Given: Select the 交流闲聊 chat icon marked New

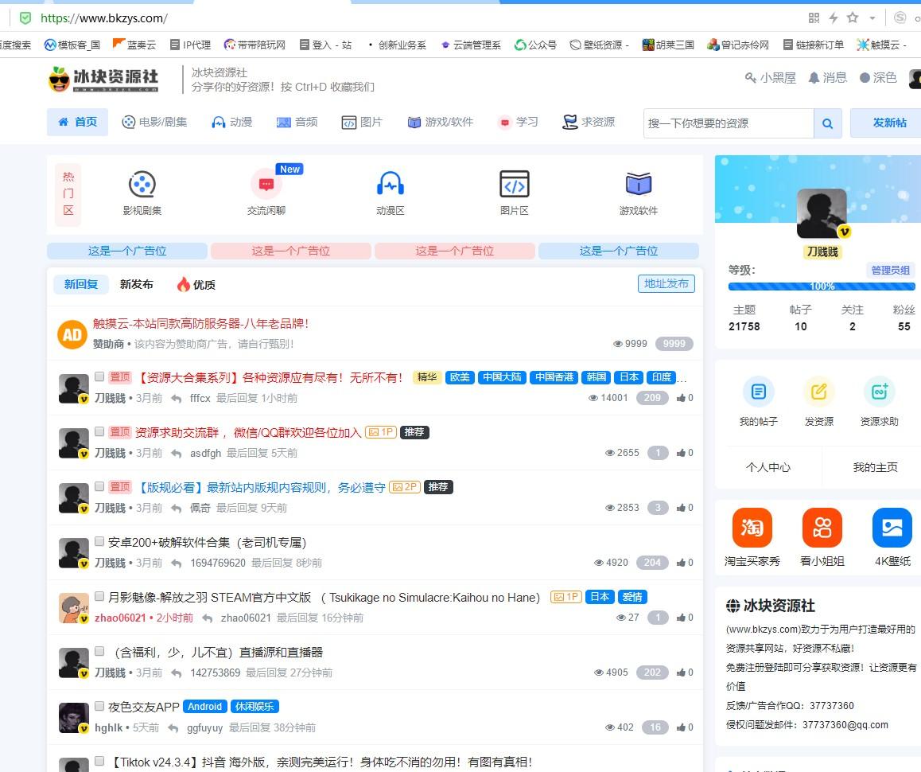Looking at the screenshot, I should tap(266, 184).
